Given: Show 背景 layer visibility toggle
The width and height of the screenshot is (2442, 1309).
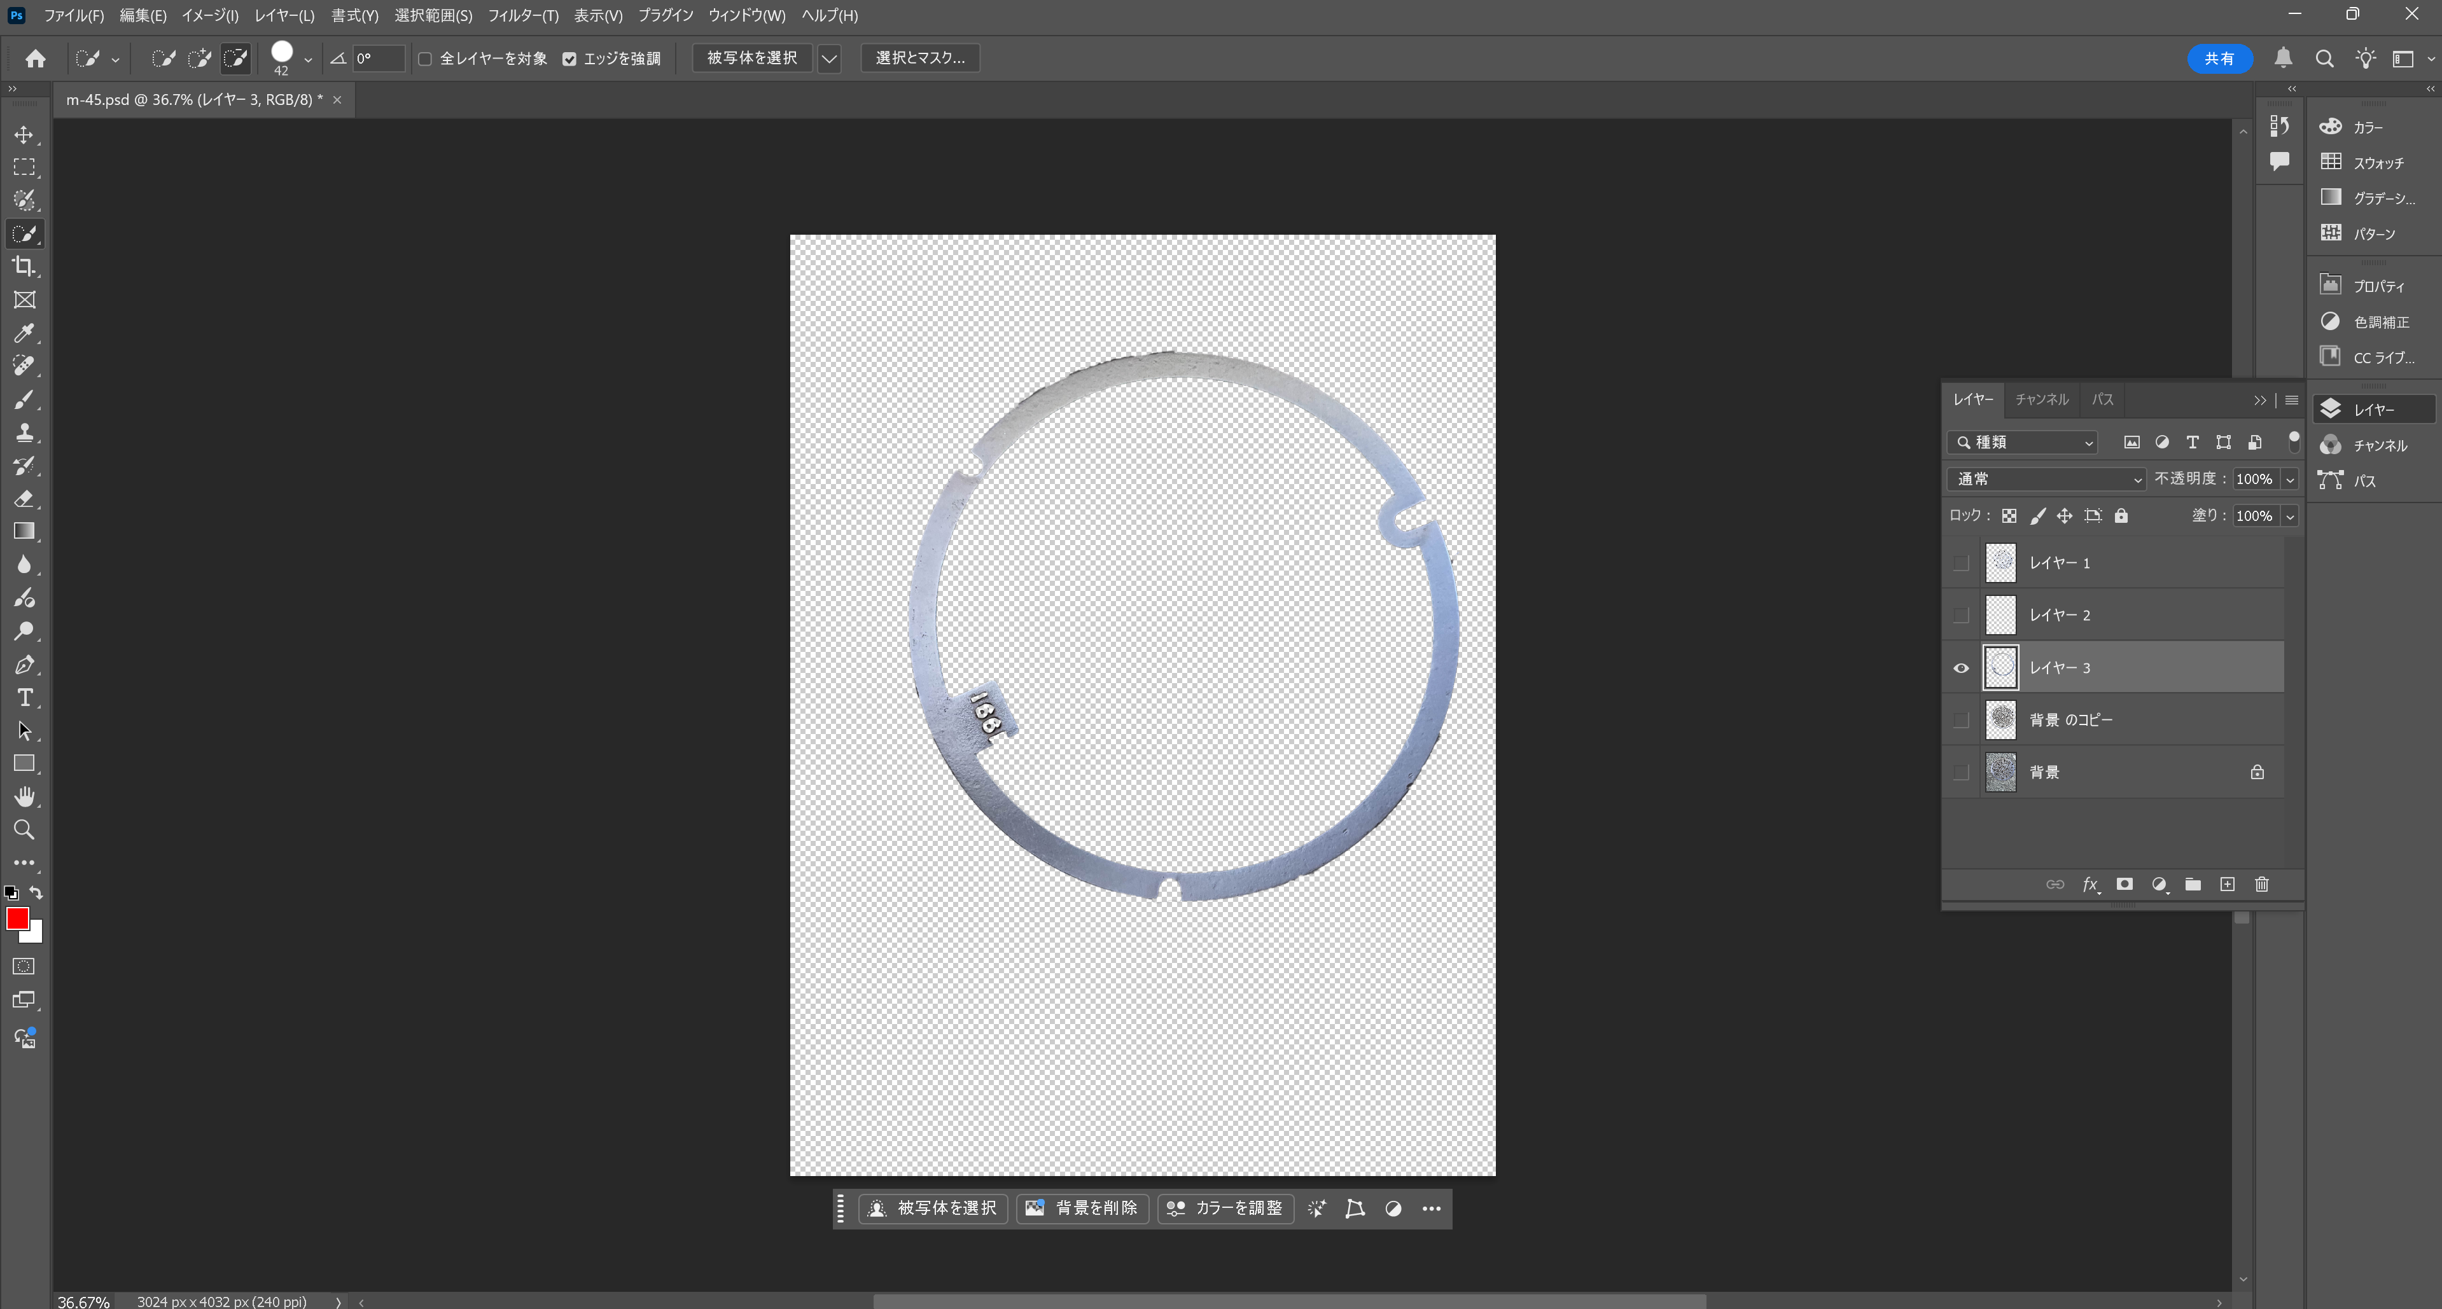Looking at the screenshot, I should coord(1962,773).
